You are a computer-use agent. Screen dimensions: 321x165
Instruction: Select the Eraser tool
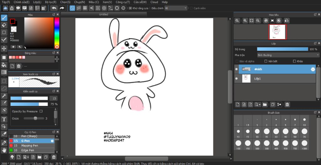(4, 25)
